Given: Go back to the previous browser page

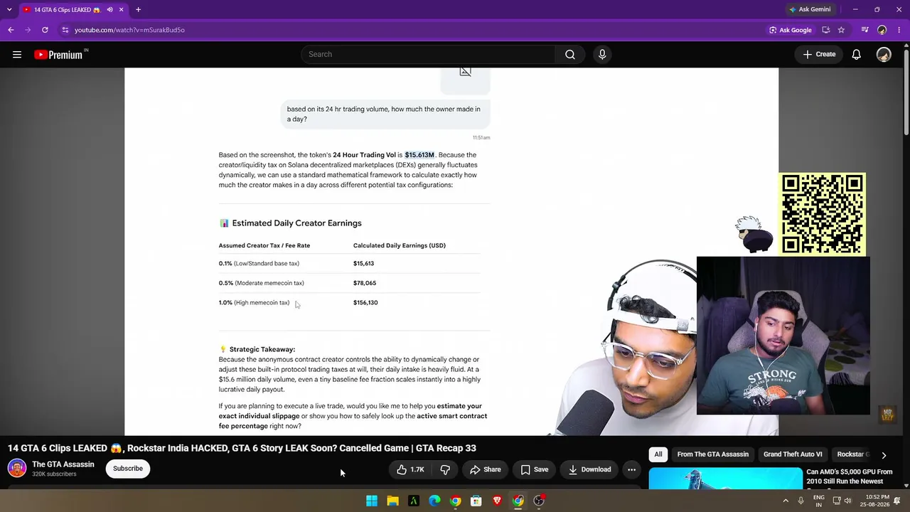Looking at the screenshot, I should pyautogui.click(x=11, y=30).
